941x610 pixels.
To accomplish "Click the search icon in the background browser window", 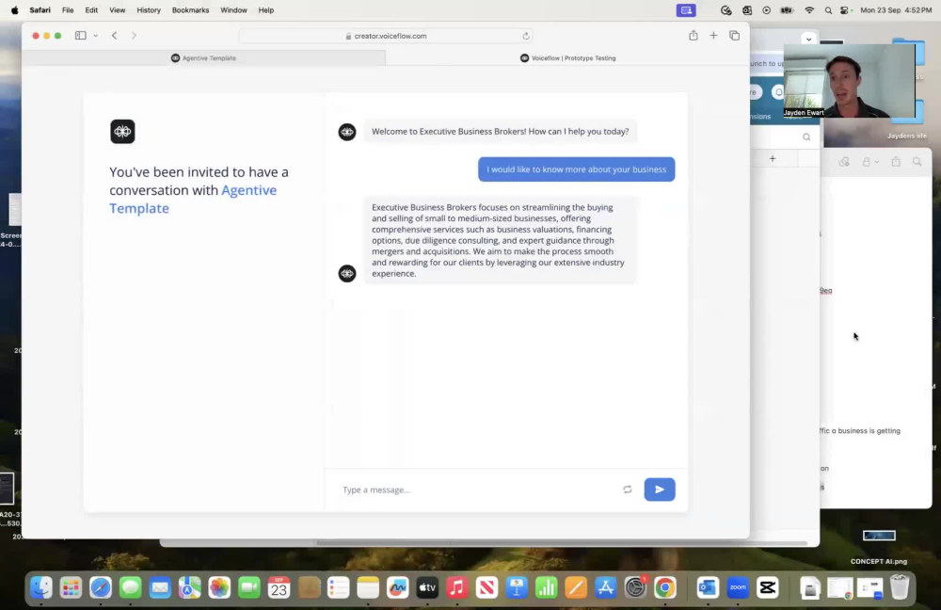I will pos(806,136).
